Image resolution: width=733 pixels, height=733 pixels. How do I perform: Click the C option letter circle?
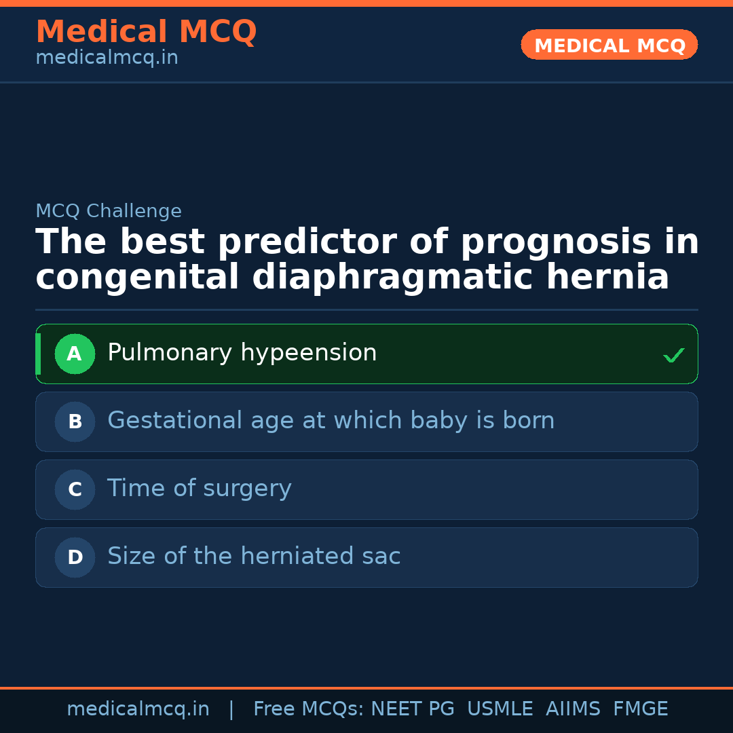[75, 489]
